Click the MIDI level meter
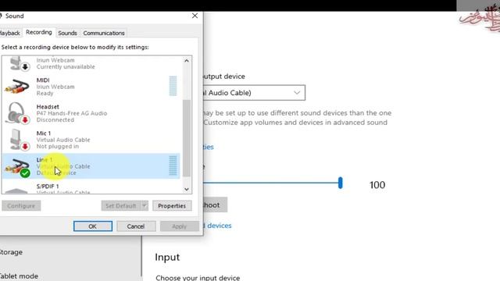Image resolution: width=500 pixels, height=281 pixels. (x=173, y=86)
